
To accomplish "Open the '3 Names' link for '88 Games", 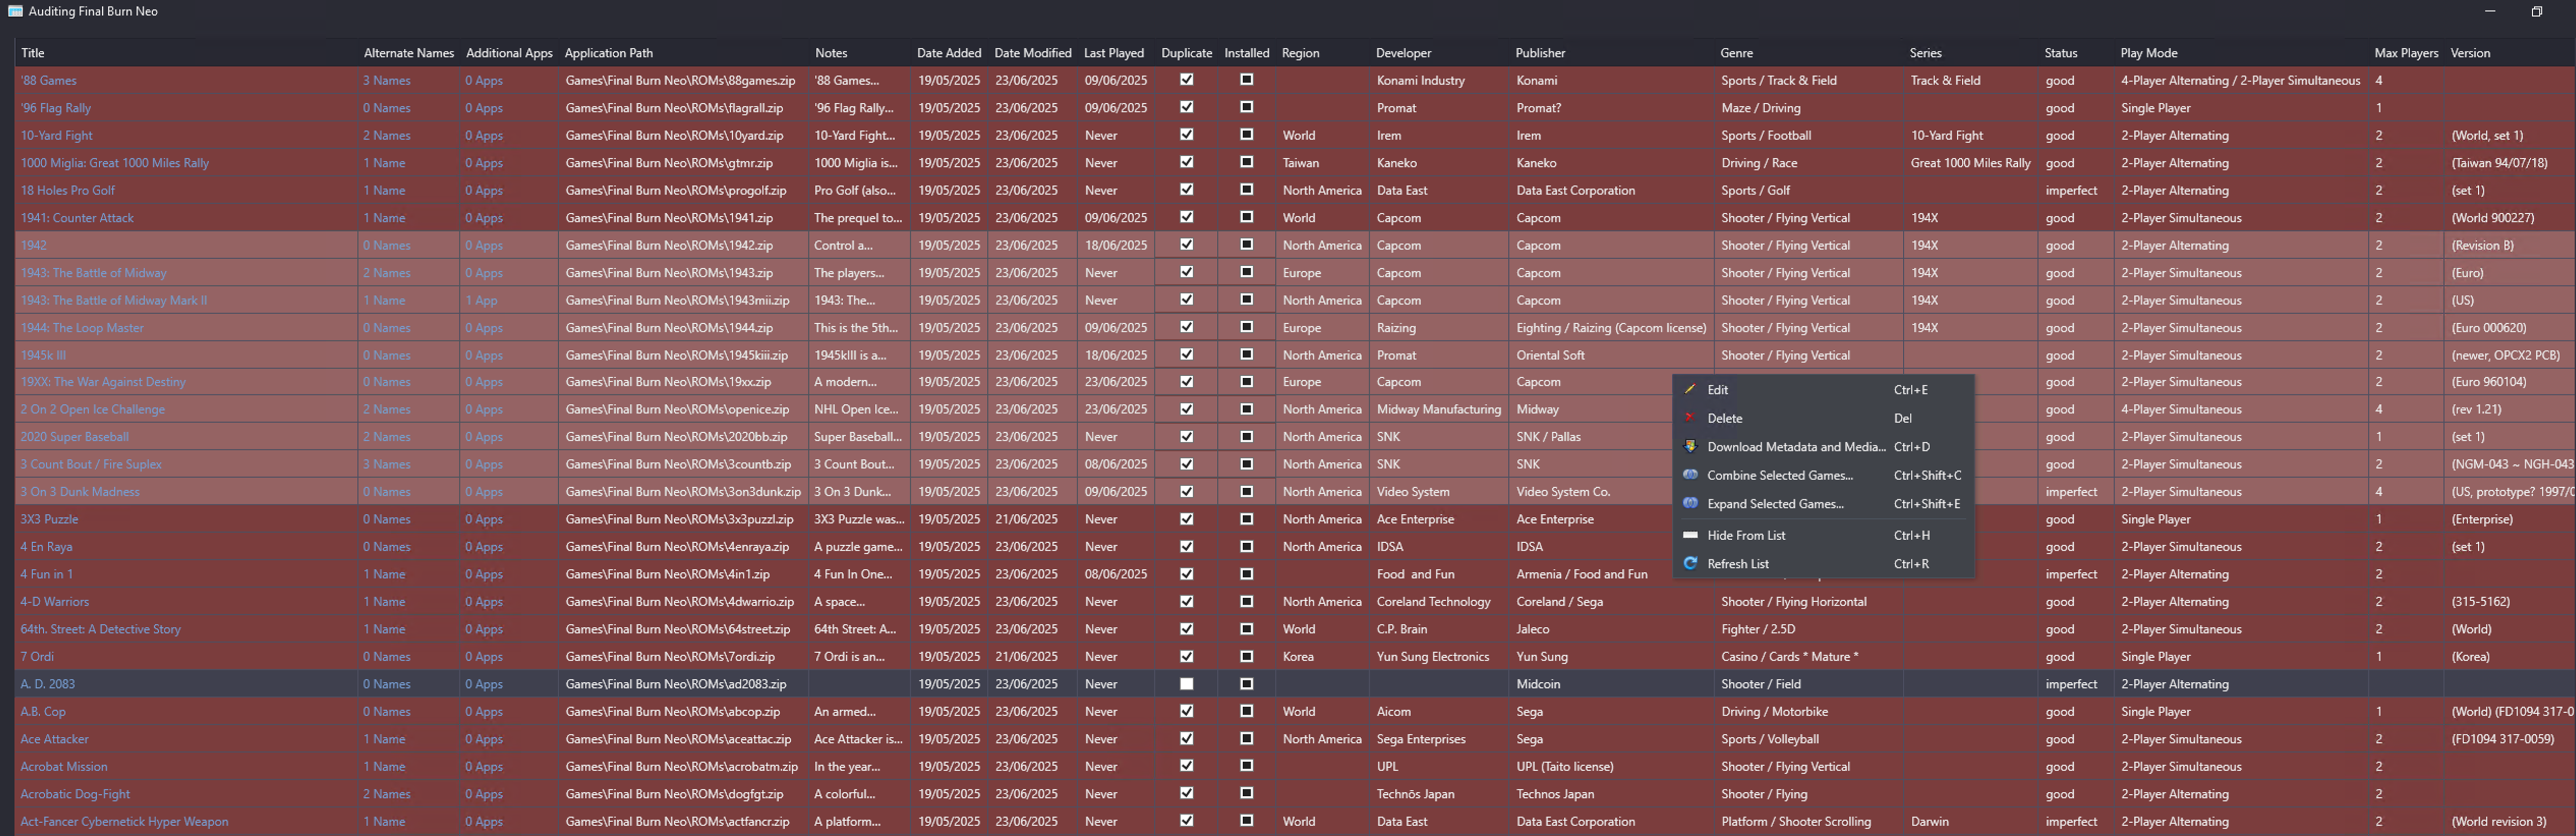I will coord(387,80).
